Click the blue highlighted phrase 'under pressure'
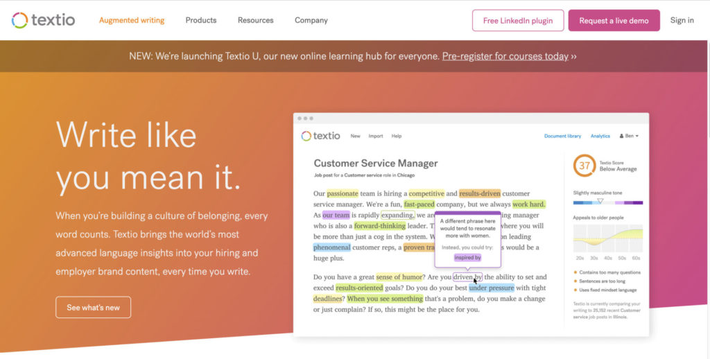Screen dimensions: 710x359 492,288
